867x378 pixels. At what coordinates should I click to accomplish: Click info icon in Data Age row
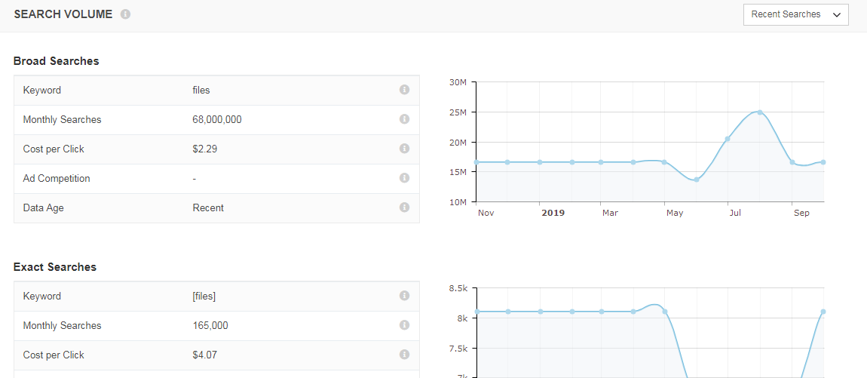click(x=404, y=207)
